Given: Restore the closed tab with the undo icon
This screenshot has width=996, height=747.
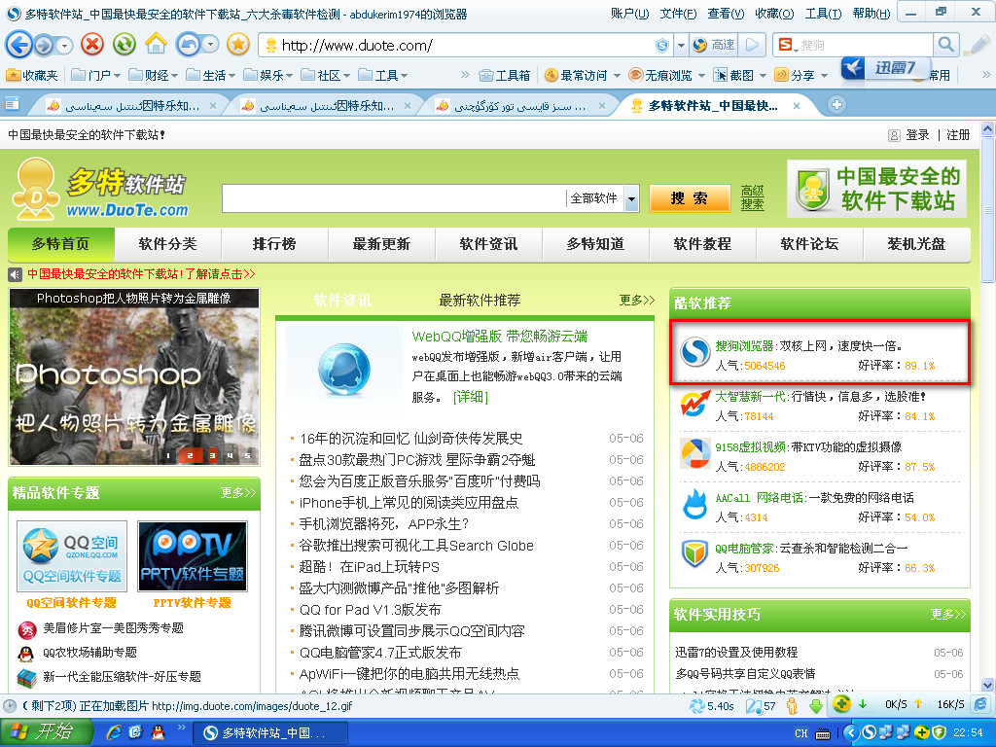Looking at the screenshot, I should tap(188, 45).
